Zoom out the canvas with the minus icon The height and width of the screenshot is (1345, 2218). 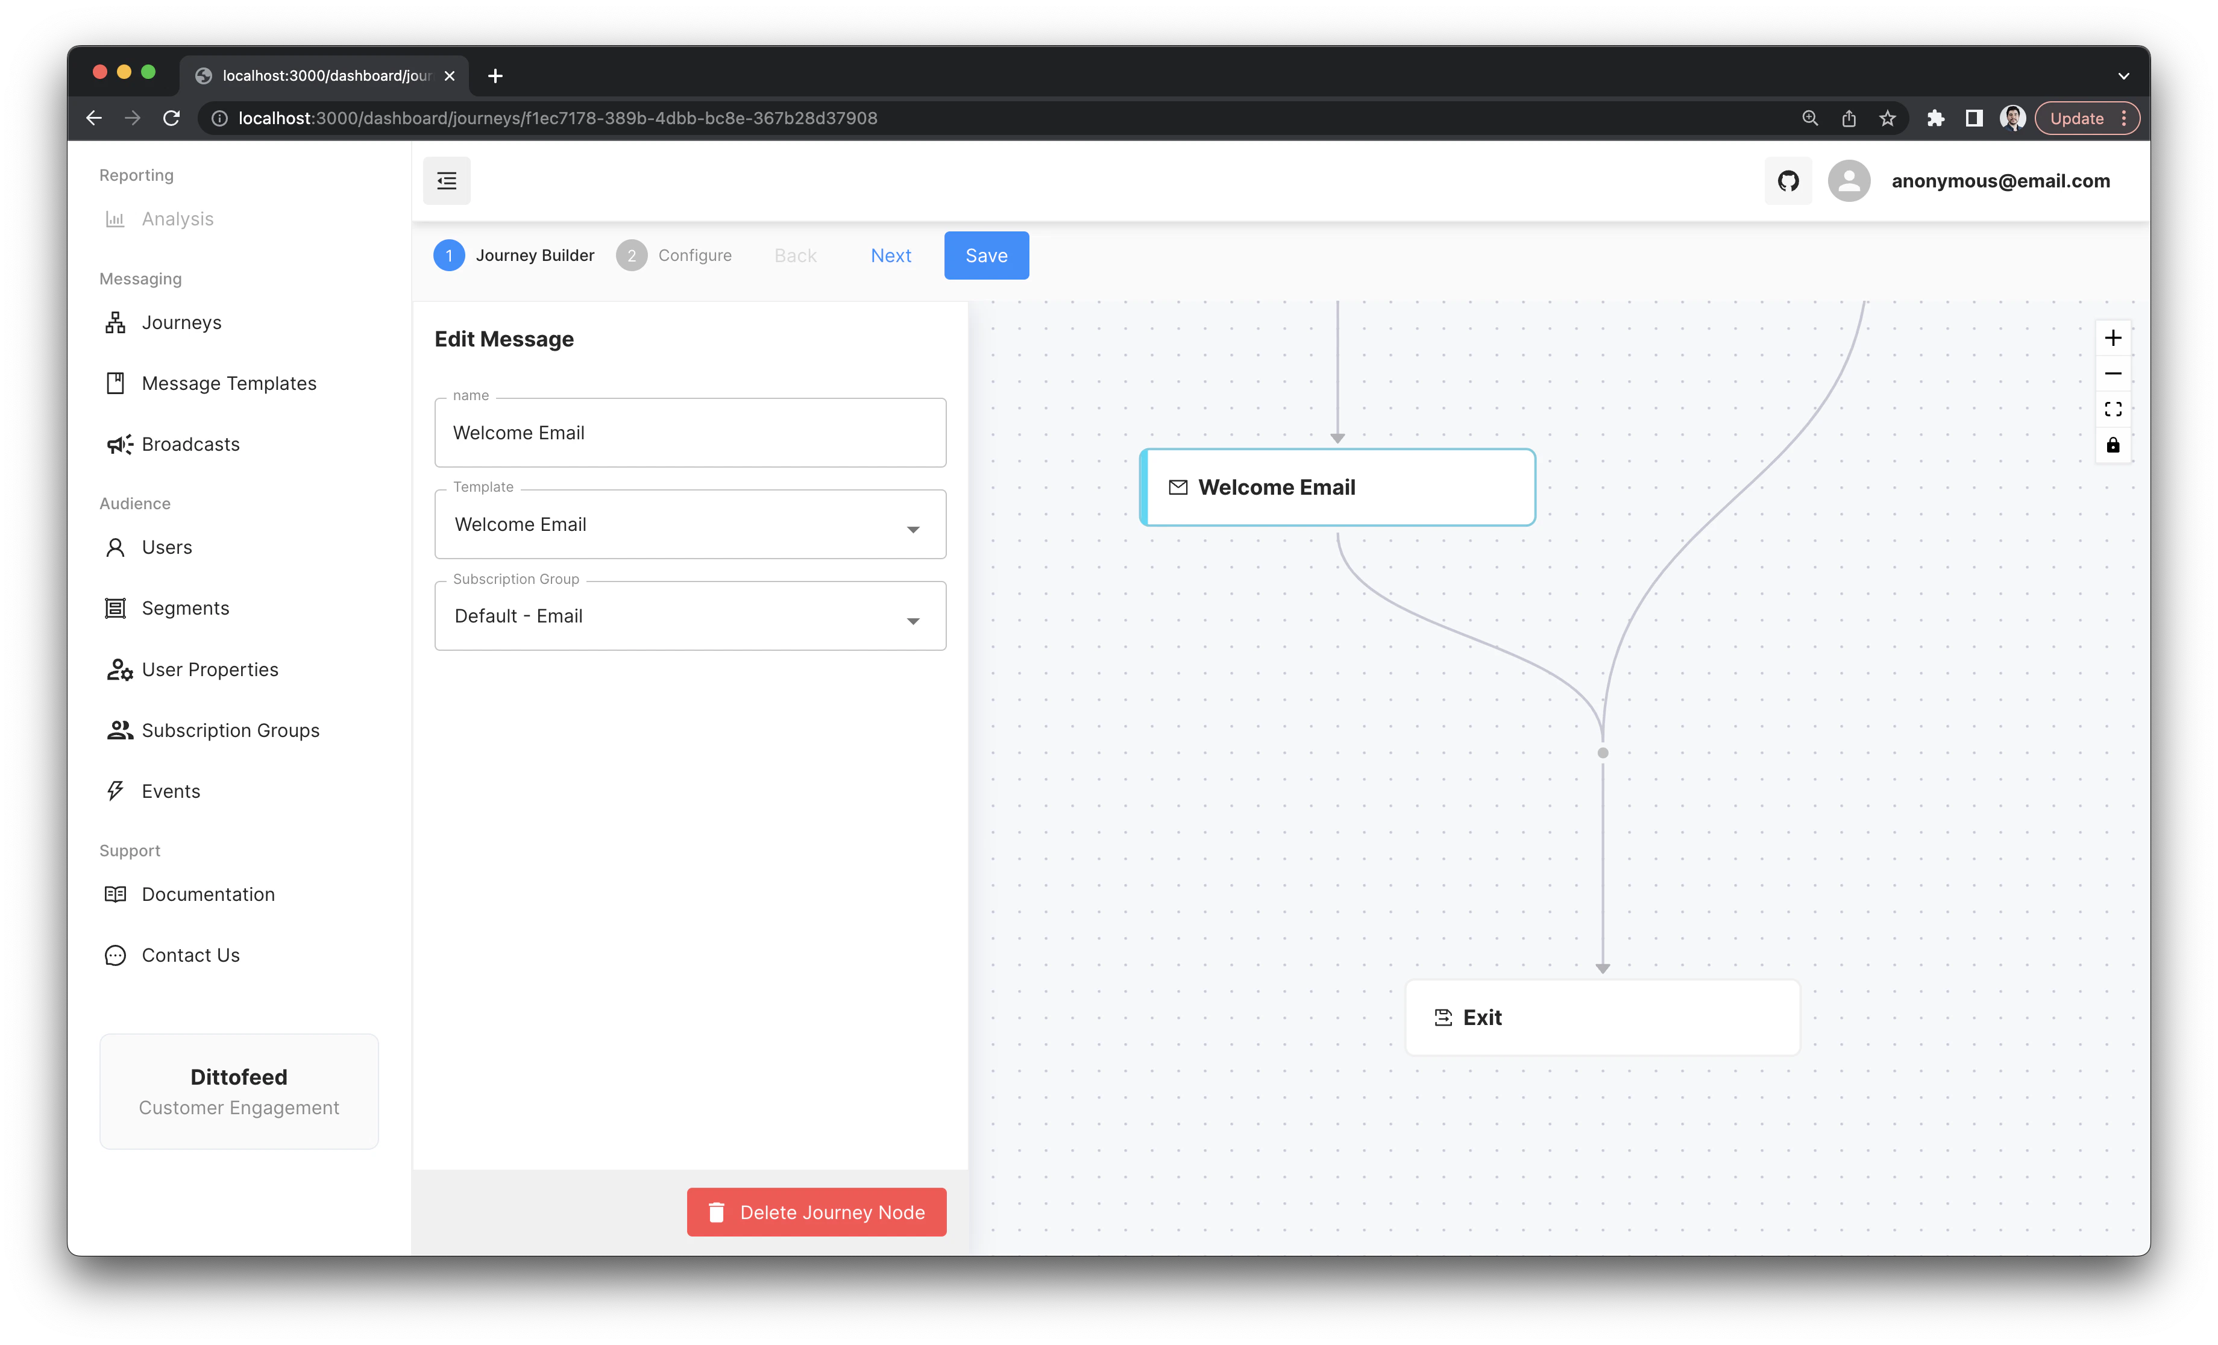pyautogui.click(x=2114, y=373)
